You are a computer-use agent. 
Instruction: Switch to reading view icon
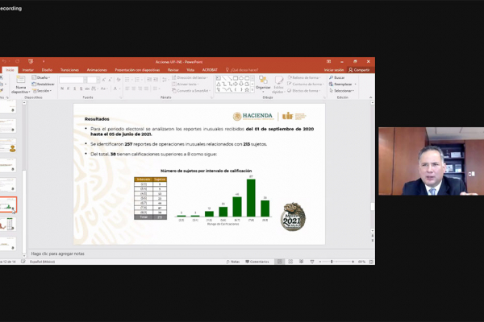tap(301, 262)
